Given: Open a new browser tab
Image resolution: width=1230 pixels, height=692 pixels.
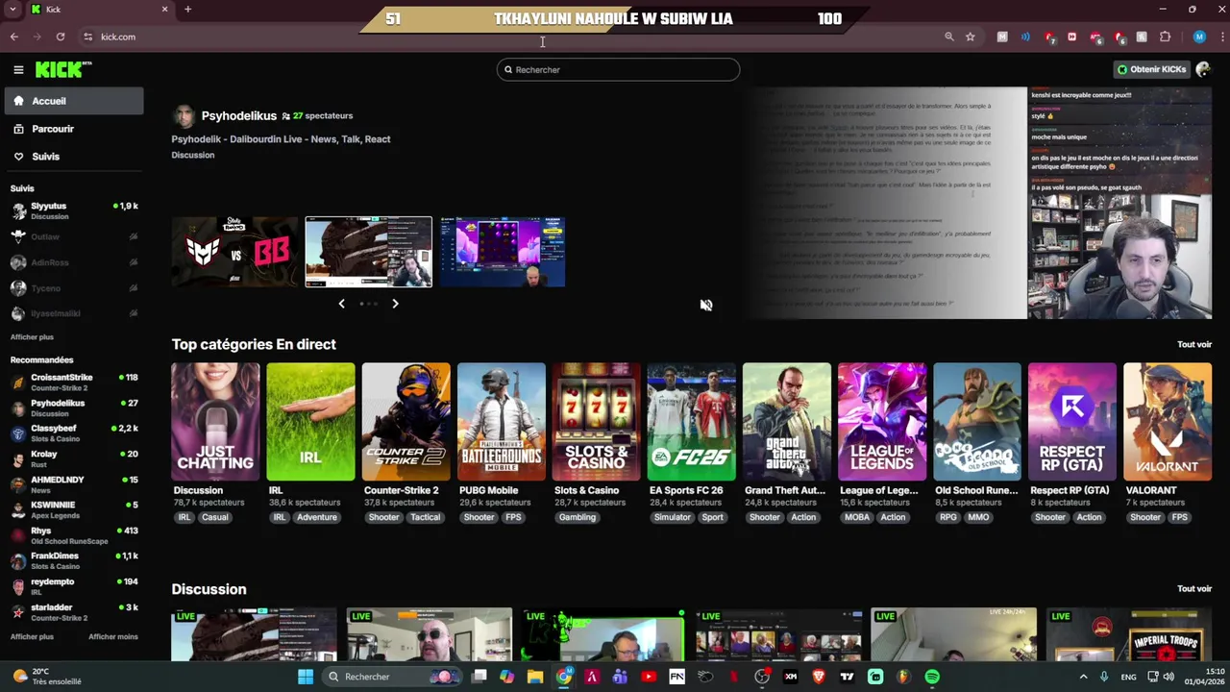Looking at the screenshot, I should click(187, 10).
